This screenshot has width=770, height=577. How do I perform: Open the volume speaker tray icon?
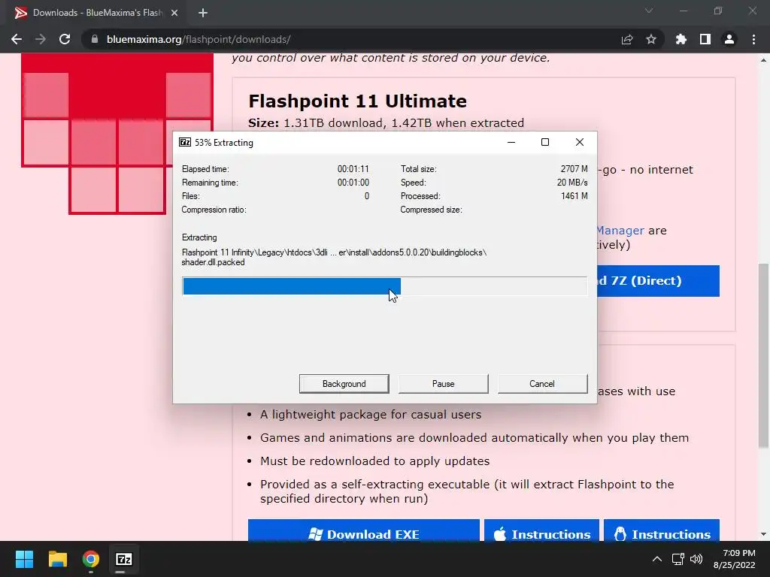696,559
